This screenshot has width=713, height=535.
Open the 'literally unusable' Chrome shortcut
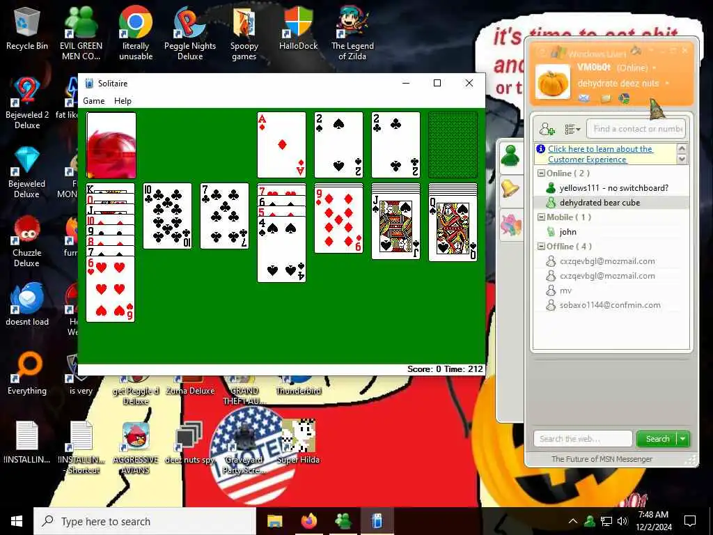point(136,33)
